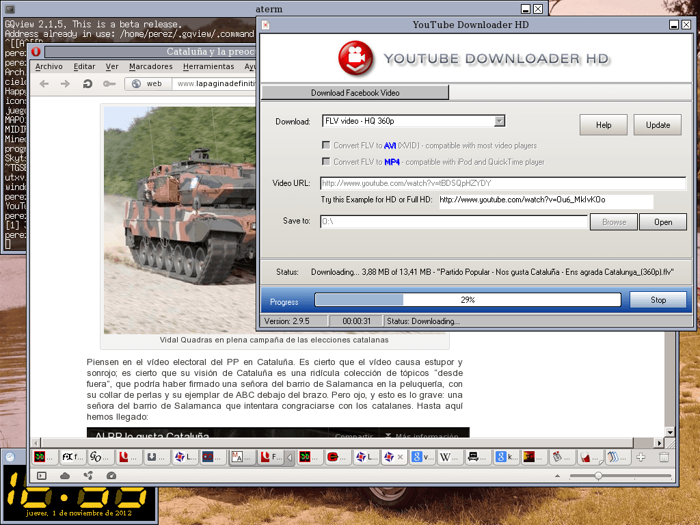The height and width of the screenshot is (525, 700).
Task: Click the Save to path field
Action: click(x=454, y=221)
